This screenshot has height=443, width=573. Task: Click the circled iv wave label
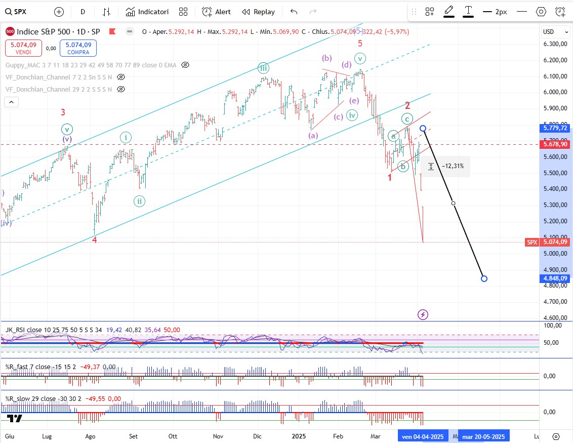pos(352,115)
